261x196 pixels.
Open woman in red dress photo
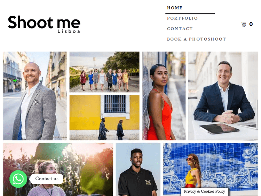164,96
